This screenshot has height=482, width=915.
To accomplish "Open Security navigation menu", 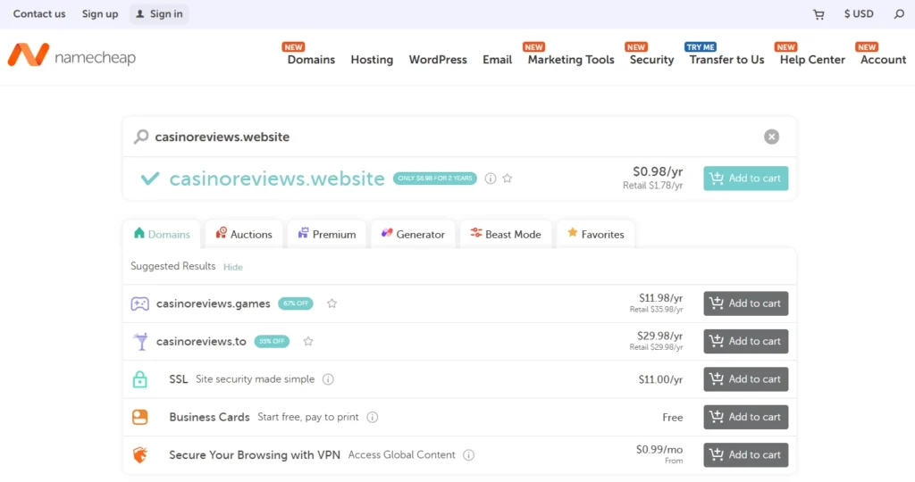I will click(651, 60).
